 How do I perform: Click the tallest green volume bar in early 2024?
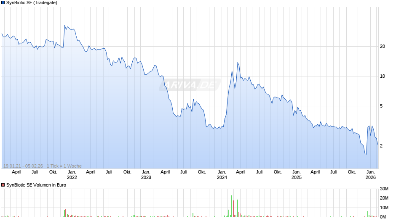(232, 206)
